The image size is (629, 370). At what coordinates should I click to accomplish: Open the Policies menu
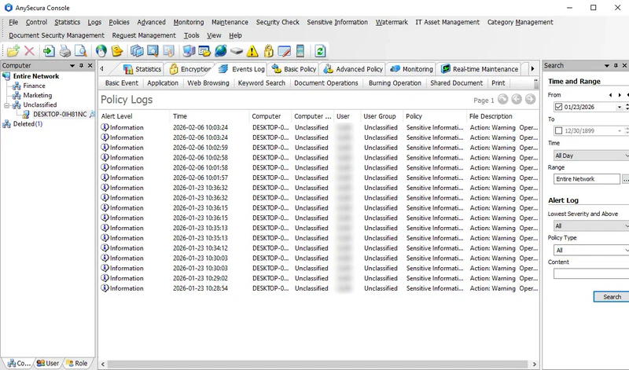click(x=120, y=22)
